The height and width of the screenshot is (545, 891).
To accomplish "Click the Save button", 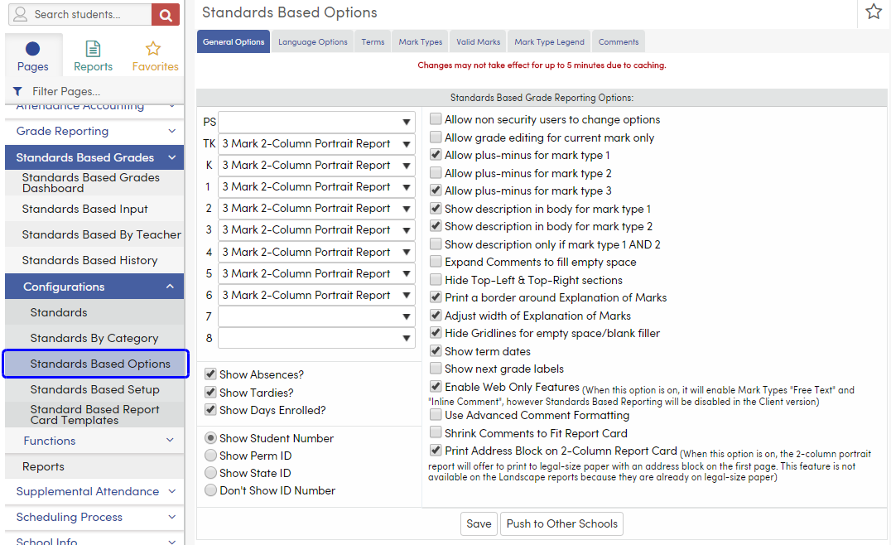I will 479,523.
